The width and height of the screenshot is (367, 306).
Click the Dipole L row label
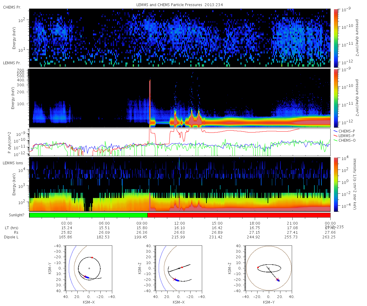coord(12,237)
